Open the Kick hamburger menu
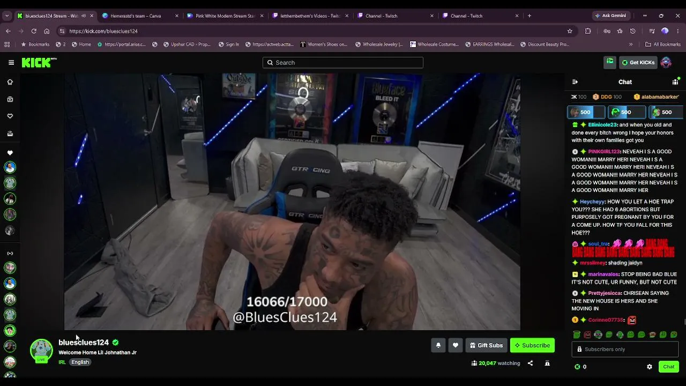 (x=11, y=63)
